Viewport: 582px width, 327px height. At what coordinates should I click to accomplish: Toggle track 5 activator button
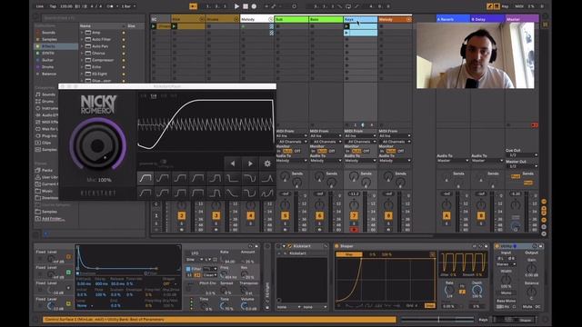[285, 216]
